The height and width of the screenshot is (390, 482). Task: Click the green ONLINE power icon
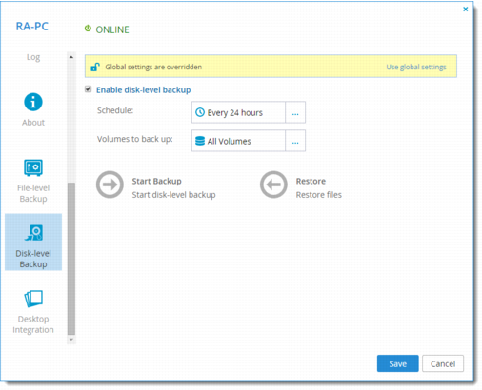(x=88, y=29)
